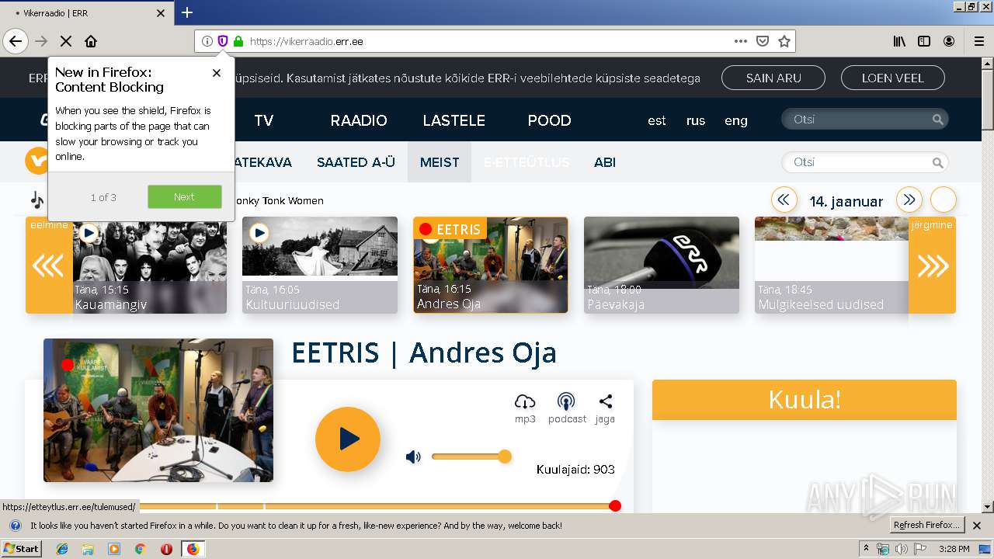Image resolution: width=994 pixels, height=559 pixels.
Task: Open the EETRIS Andres Oja card
Action: pos(491,266)
